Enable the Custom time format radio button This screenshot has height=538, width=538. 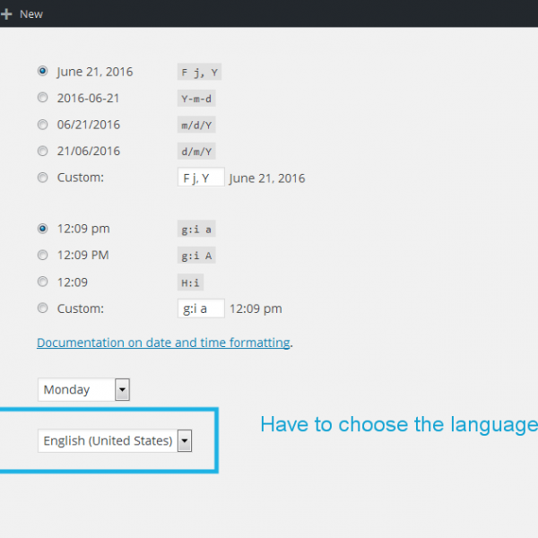click(x=43, y=308)
